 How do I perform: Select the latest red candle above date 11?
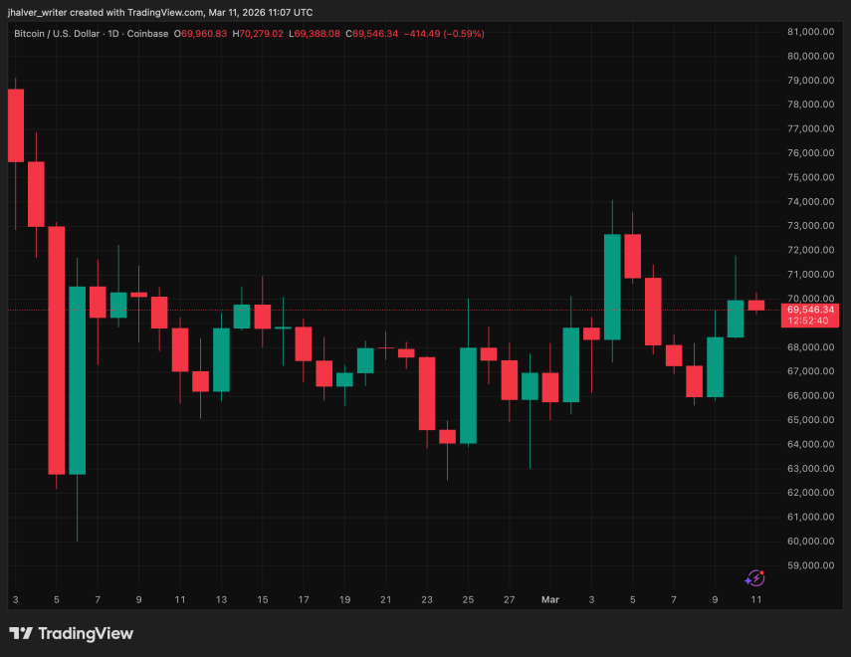pos(756,306)
